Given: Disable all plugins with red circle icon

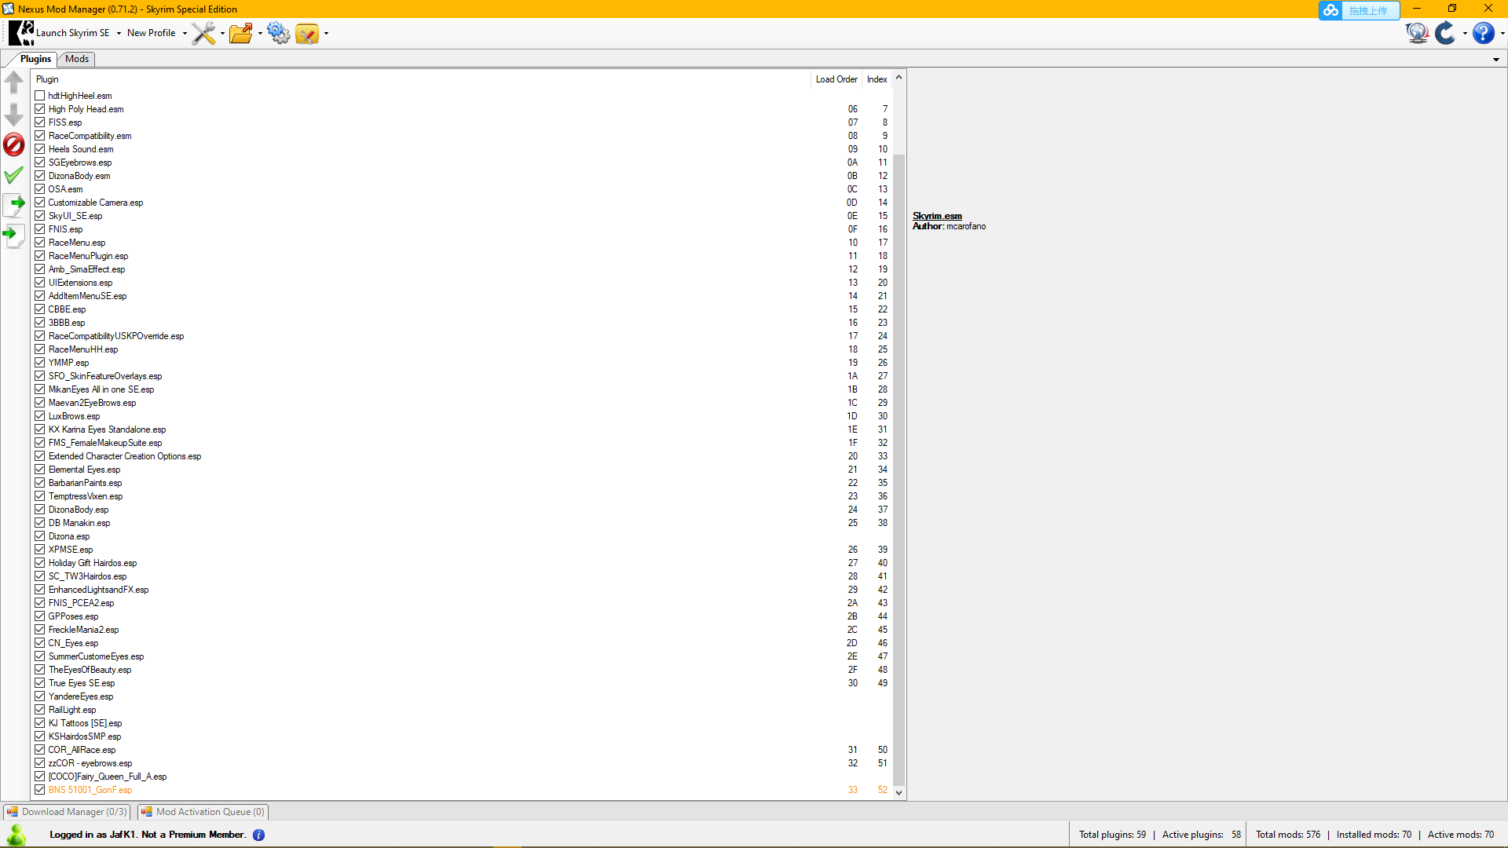Looking at the screenshot, I should pyautogui.click(x=14, y=144).
